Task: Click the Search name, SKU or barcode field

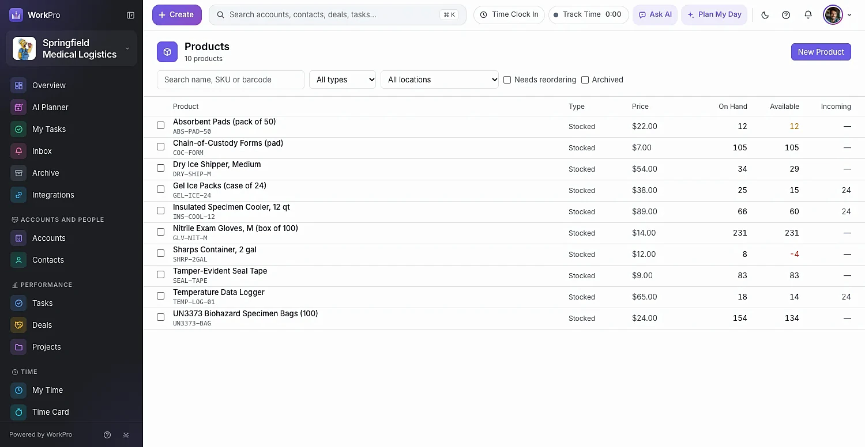Action: (231, 79)
